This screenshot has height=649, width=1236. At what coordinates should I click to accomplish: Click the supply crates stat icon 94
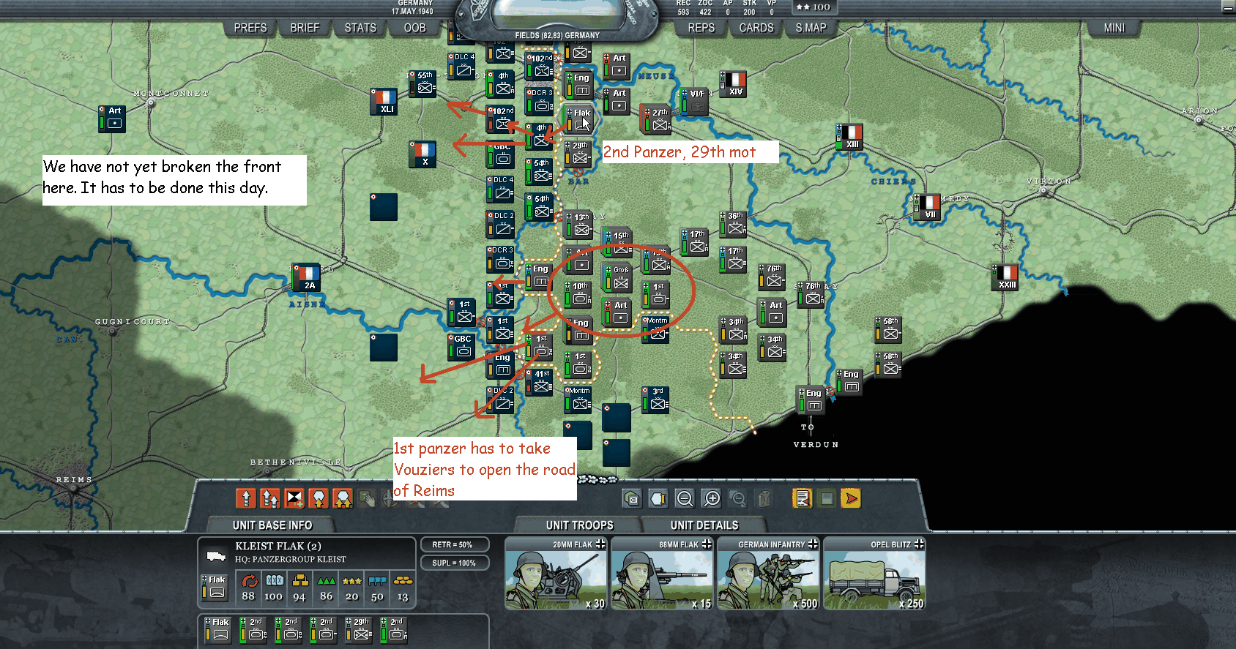coord(299,581)
